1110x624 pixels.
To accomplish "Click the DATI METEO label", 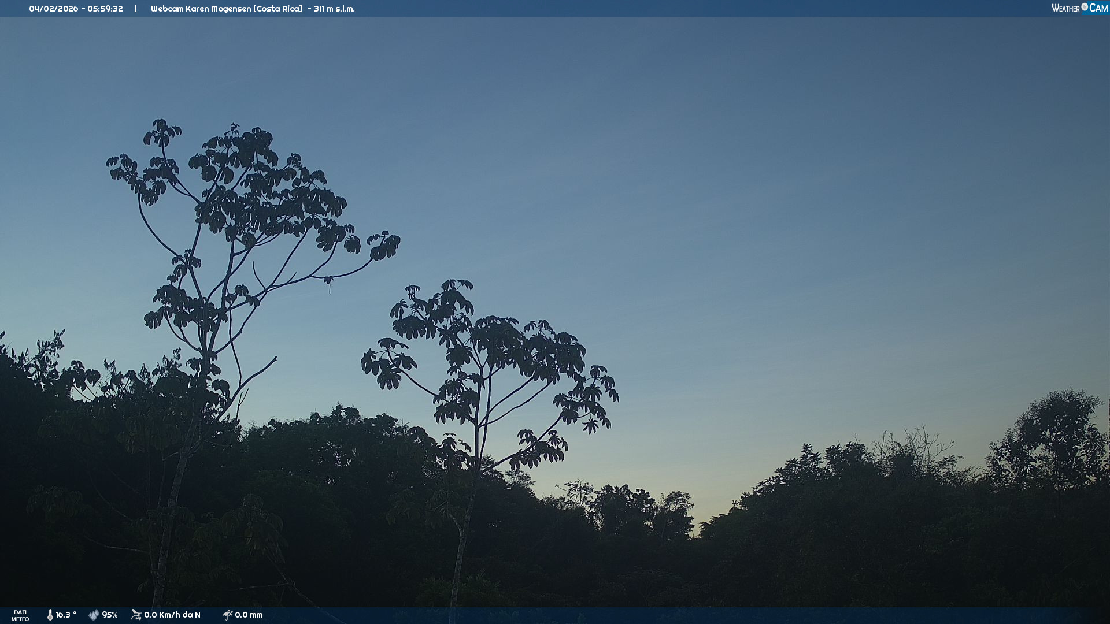I will [20, 615].
